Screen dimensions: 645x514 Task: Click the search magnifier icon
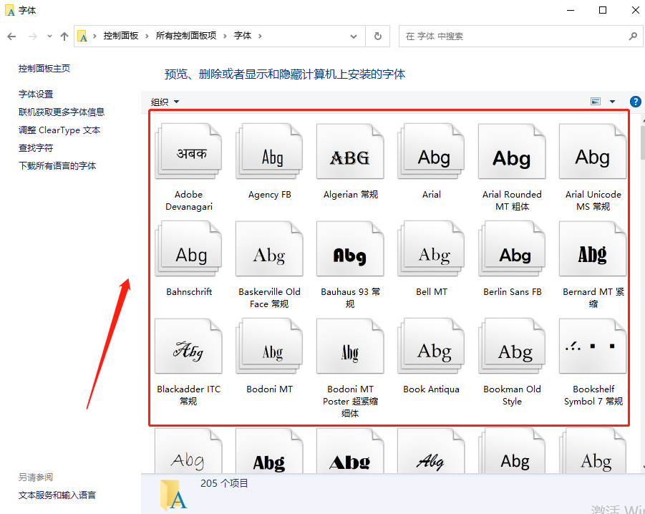pyautogui.click(x=631, y=36)
